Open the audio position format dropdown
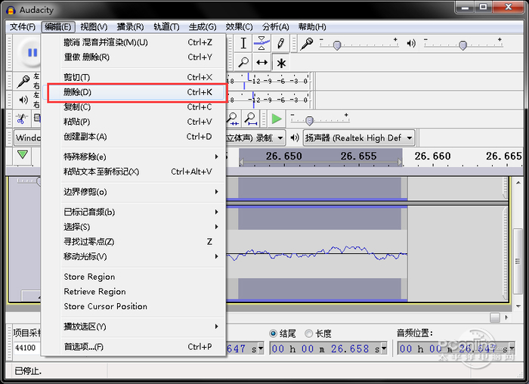The height and width of the screenshot is (384, 529). pos(512,348)
